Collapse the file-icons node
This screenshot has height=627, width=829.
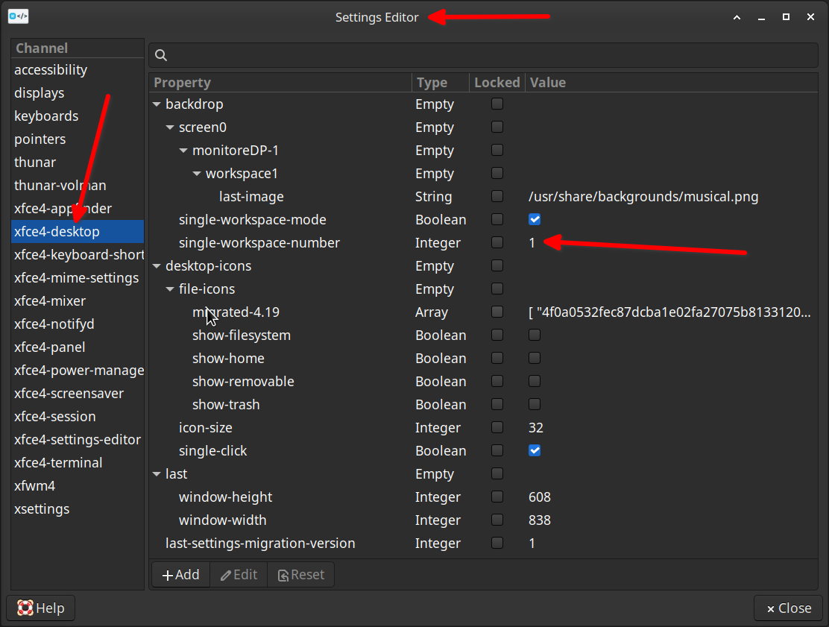pyautogui.click(x=170, y=289)
